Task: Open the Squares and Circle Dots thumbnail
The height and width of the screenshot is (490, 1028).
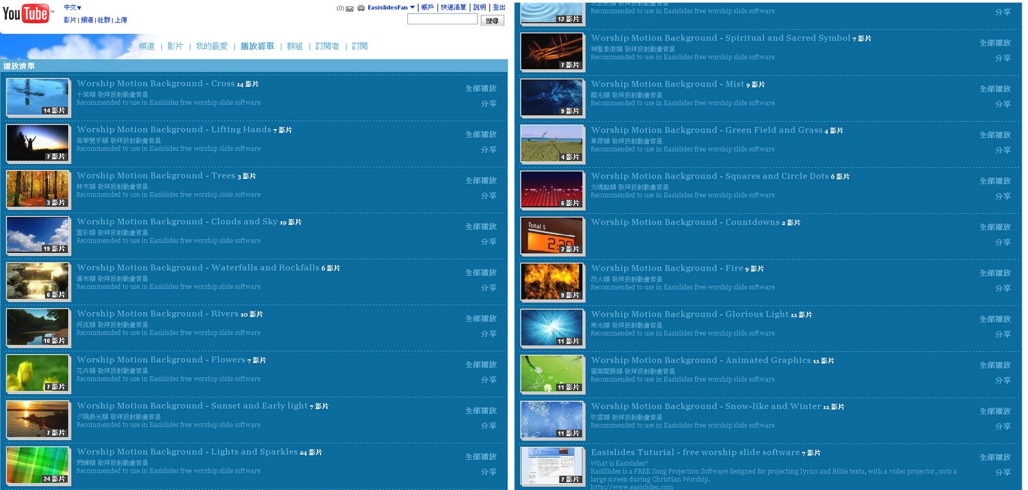Action: 553,189
